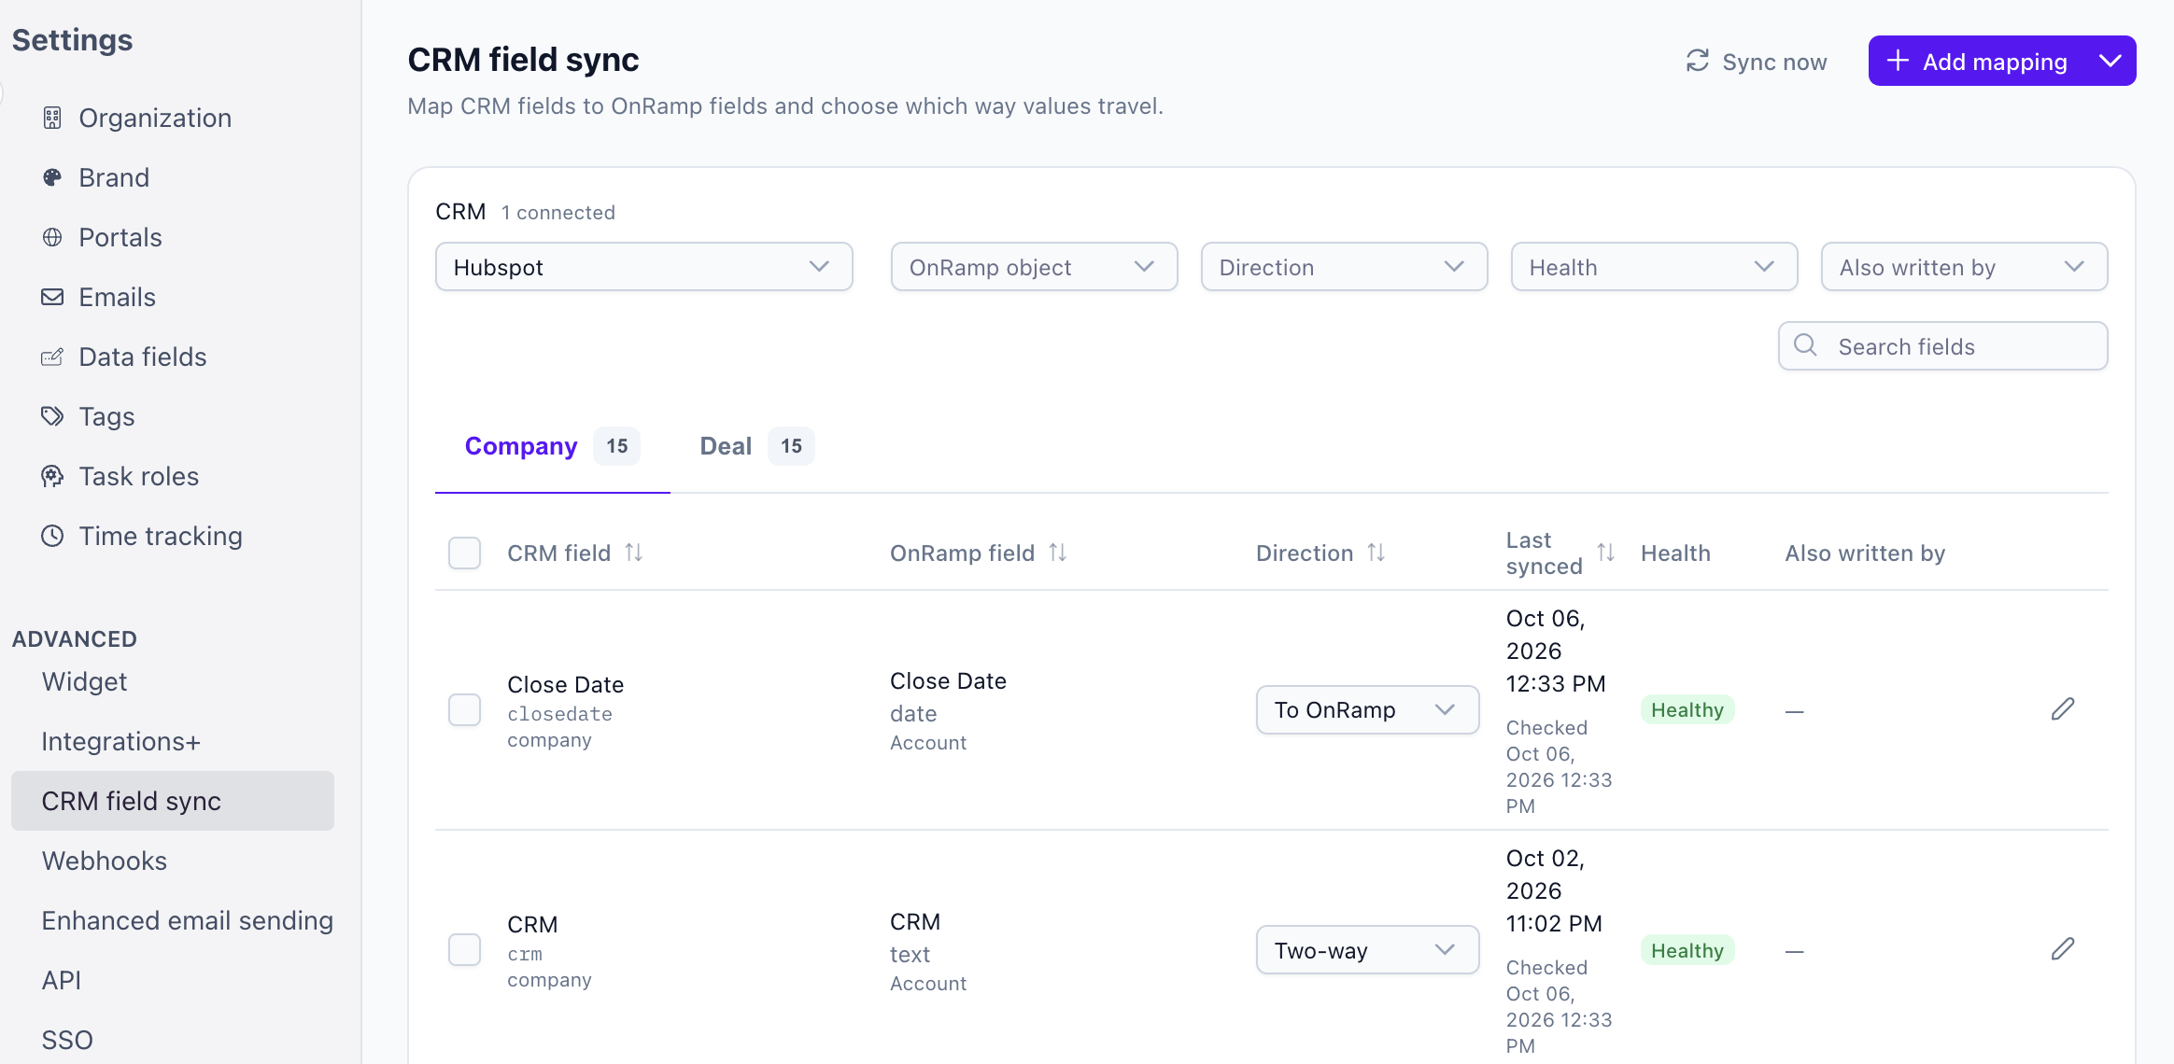The height and width of the screenshot is (1064, 2174).
Task: Change the Two-way direction dropdown
Action: pos(1367,950)
